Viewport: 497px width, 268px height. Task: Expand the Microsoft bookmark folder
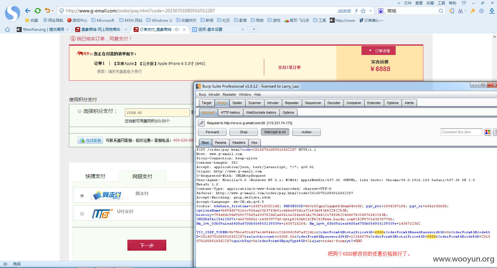click(x=103, y=20)
